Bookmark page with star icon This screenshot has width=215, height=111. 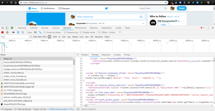[166, 3]
